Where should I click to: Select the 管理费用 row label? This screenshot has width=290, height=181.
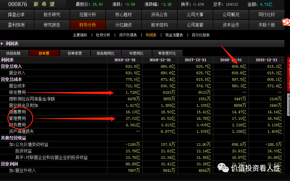(x=17, y=119)
